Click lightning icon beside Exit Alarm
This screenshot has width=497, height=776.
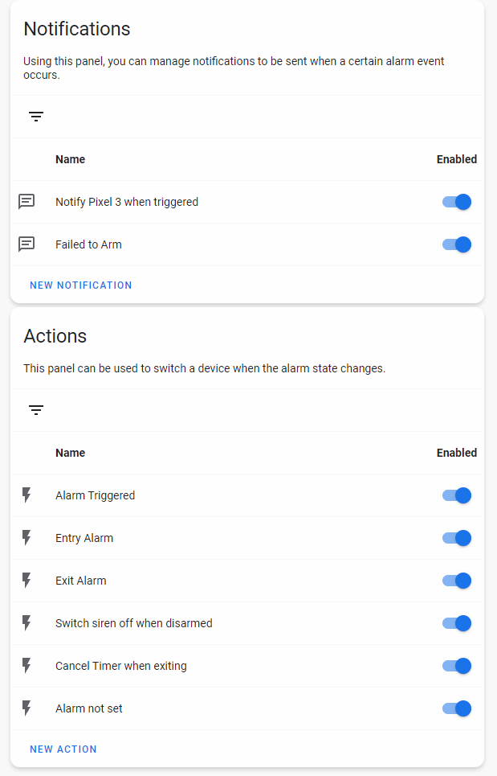pyautogui.click(x=26, y=581)
